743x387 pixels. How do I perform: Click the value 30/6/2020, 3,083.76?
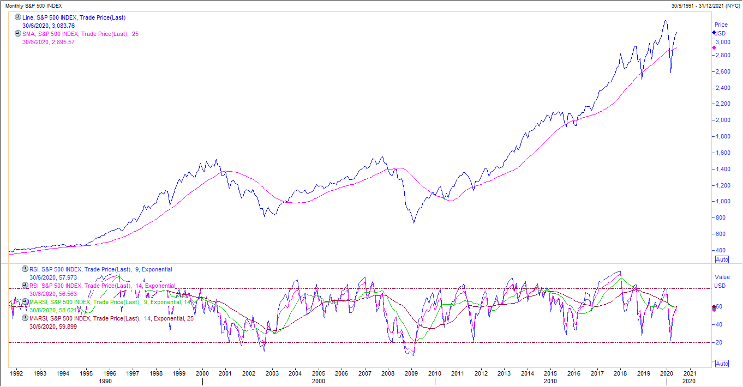click(x=49, y=26)
